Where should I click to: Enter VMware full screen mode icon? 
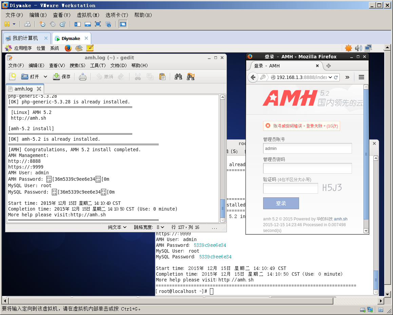pyautogui.click(x=98, y=24)
